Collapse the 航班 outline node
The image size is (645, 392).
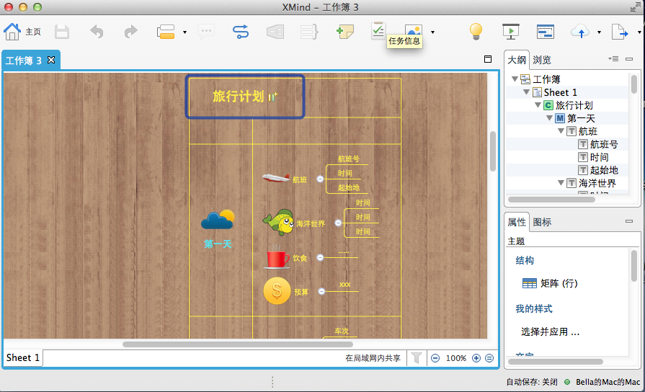[561, 131]
